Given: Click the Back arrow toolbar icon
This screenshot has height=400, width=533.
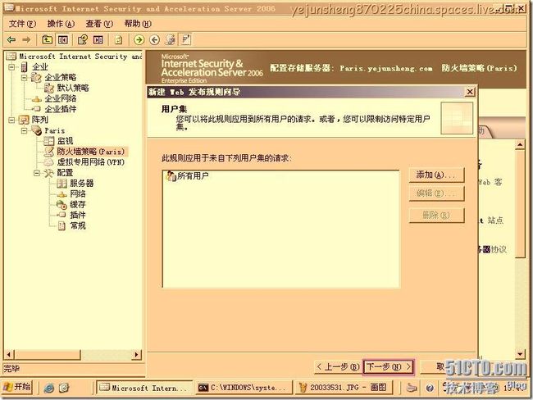Looking at the screenshot, I should point(11,40).
